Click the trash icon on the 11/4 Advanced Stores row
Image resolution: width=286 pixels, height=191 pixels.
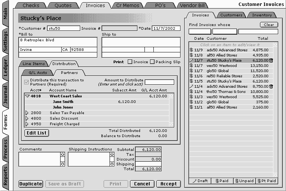point(271,87)
